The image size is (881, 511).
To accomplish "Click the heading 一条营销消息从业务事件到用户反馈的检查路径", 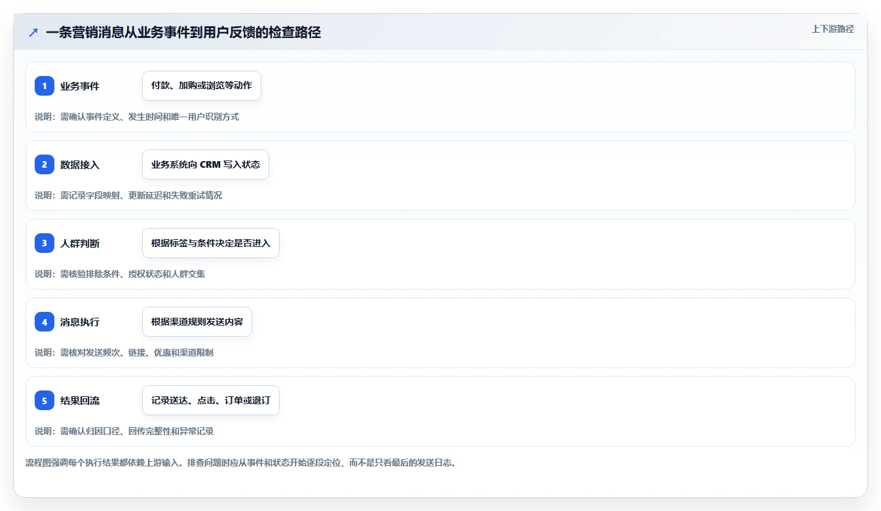I will click(183, 32).
